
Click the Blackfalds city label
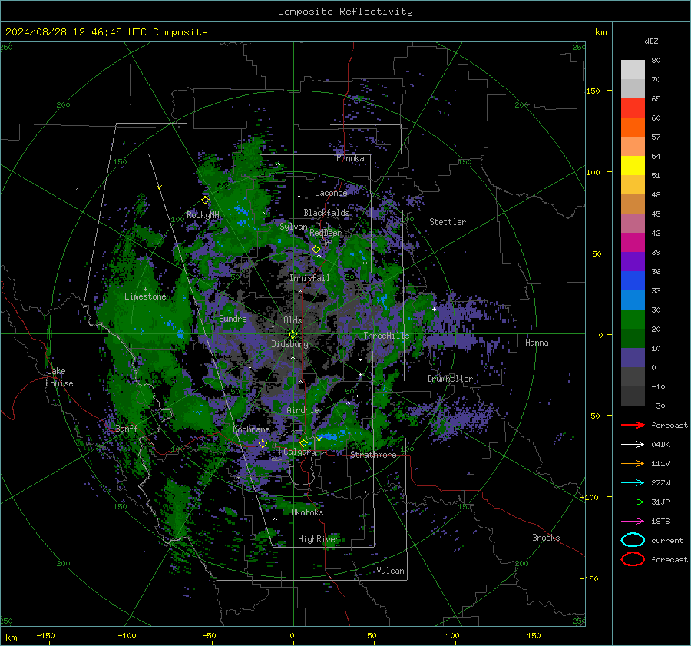(x=326, y=213)
